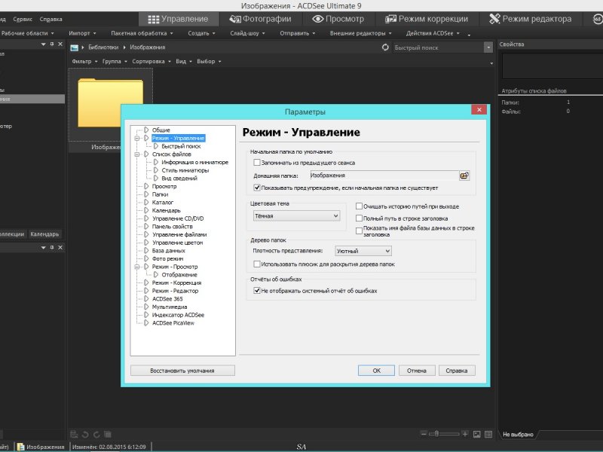Uncheck Не отображать системный отчёт об ошибках
This screenshot has width=603, height=452.
[257, 291]
